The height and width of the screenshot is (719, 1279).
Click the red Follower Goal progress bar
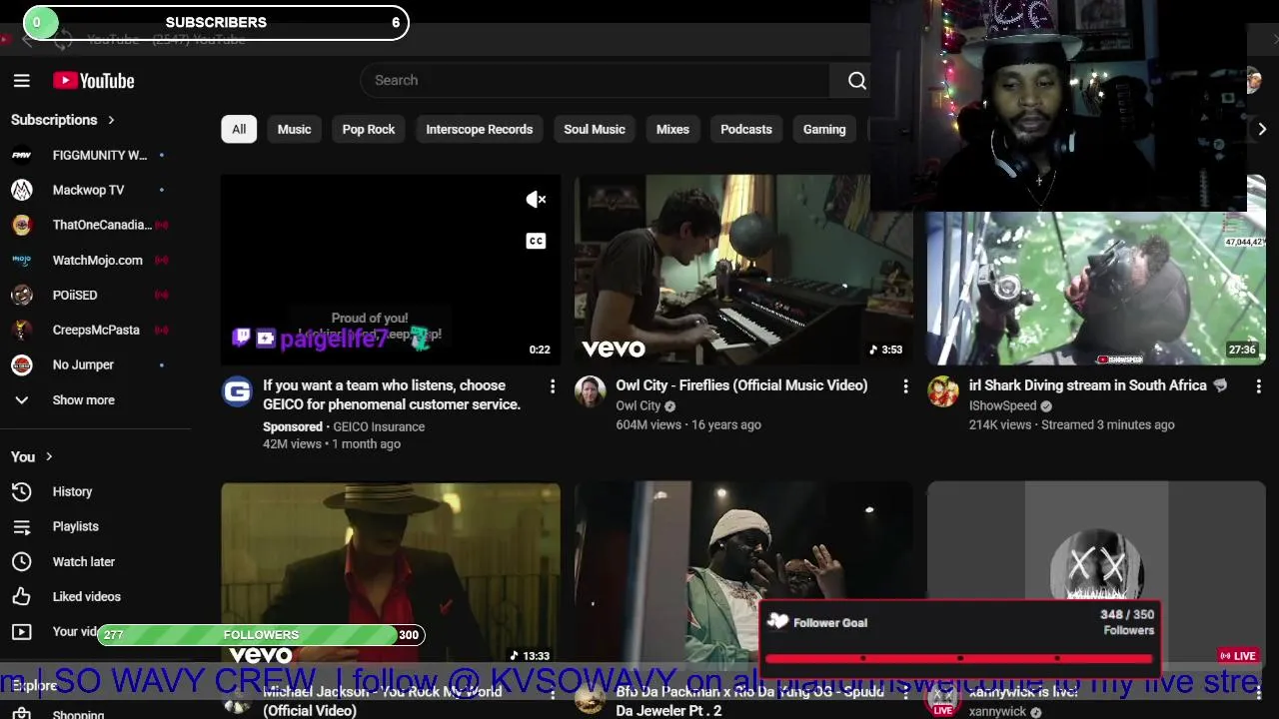[x=960, y=658]
